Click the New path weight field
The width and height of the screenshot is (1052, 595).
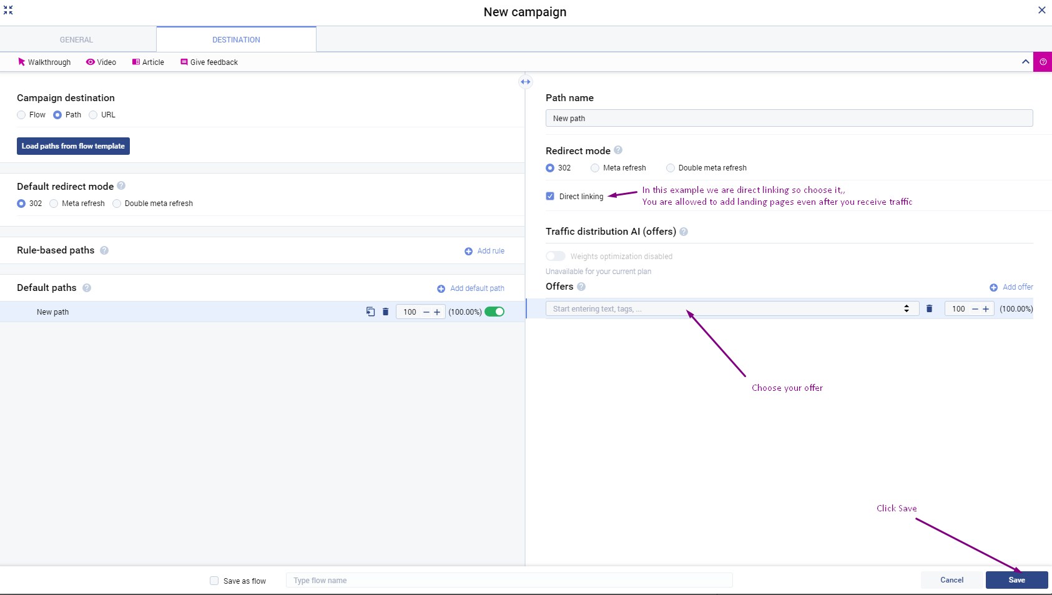(x=409, y=312)
